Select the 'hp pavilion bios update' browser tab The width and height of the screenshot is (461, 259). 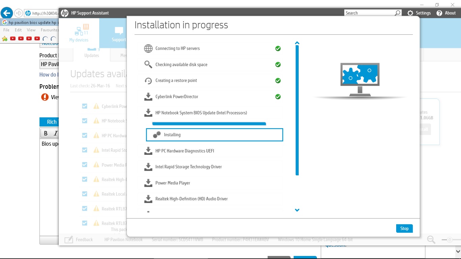point(30,23)
